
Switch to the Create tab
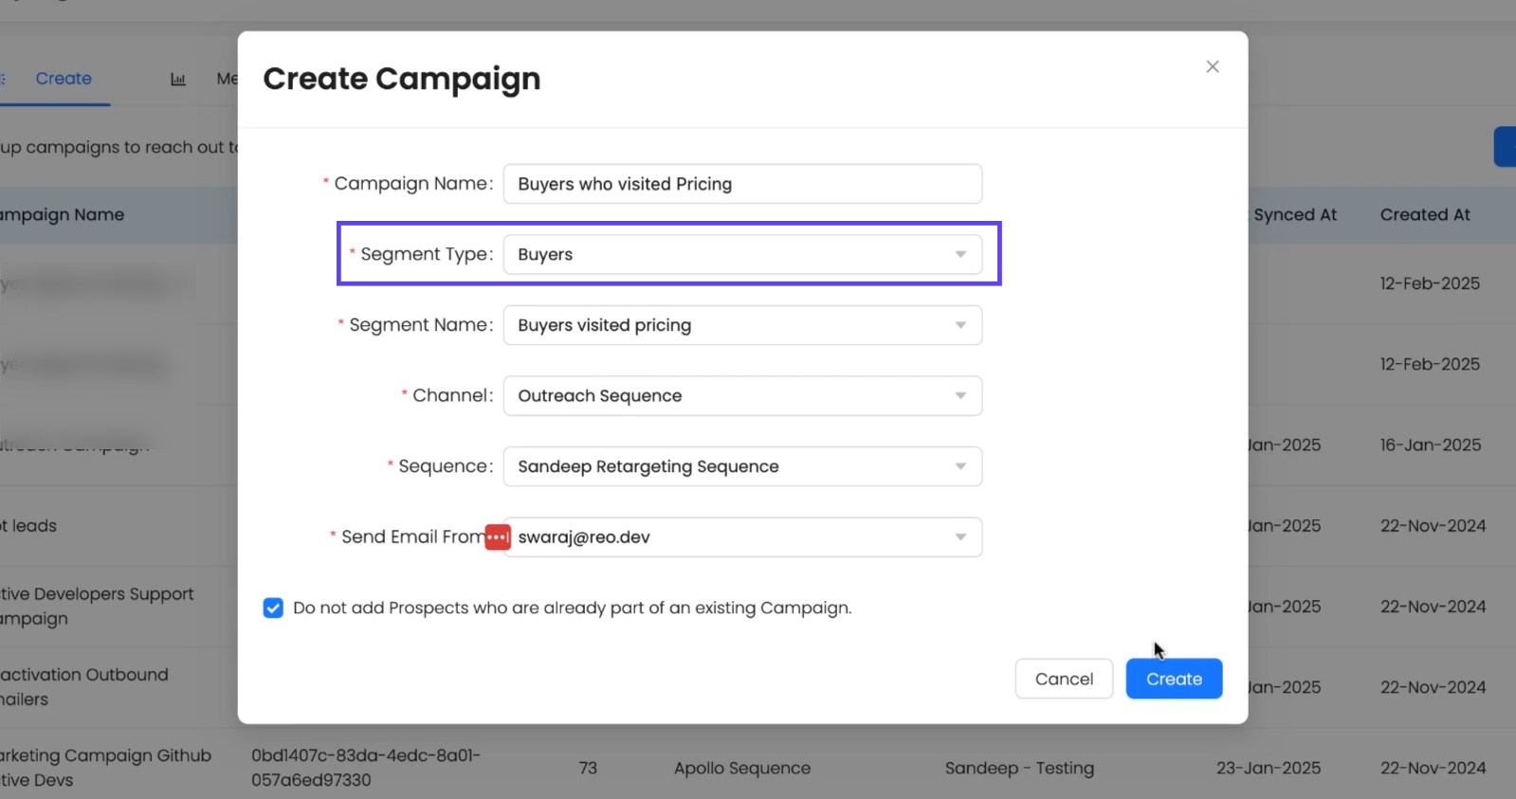(64, 79)
